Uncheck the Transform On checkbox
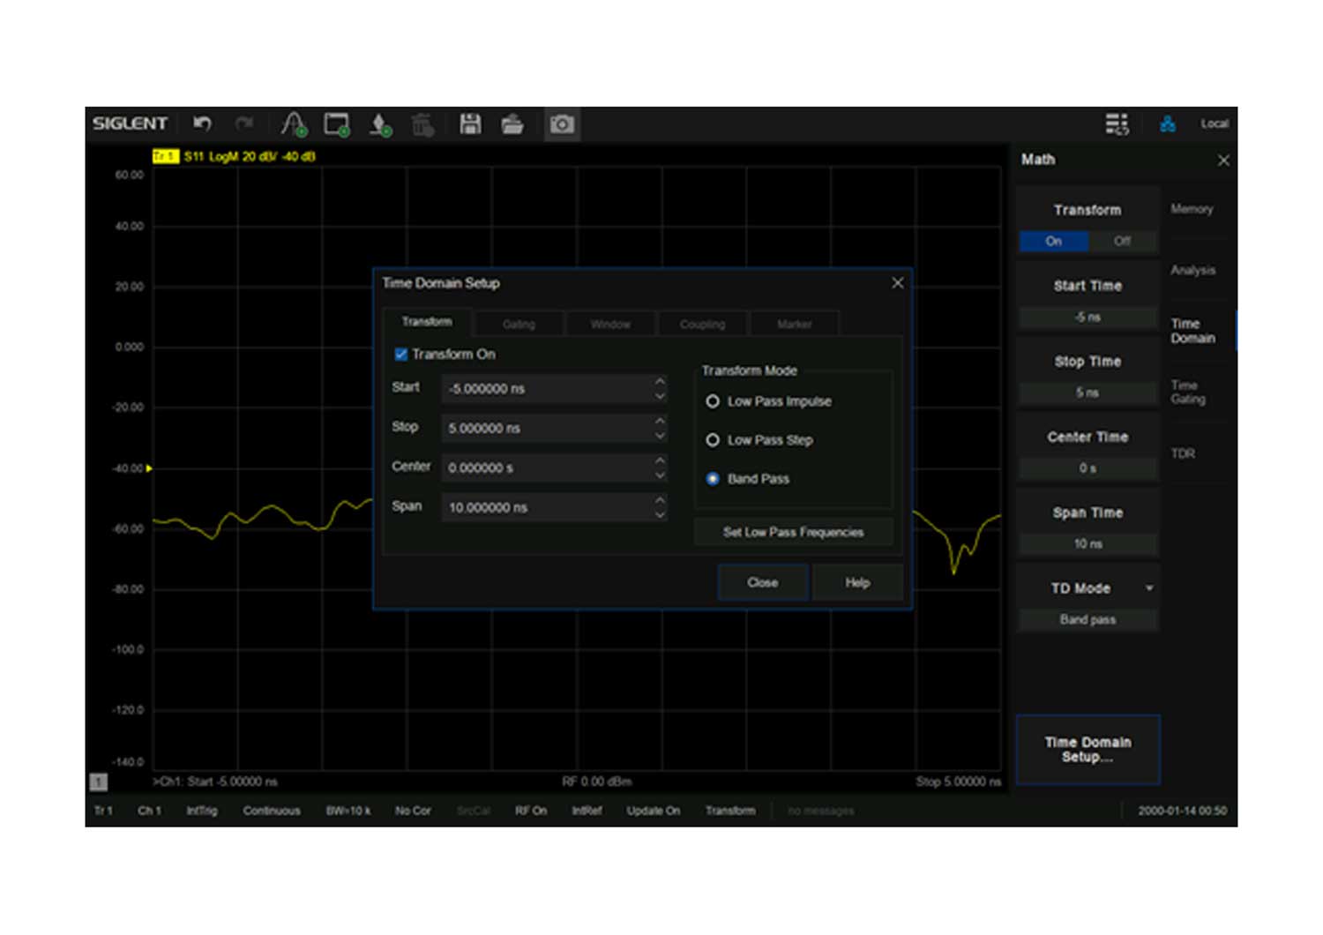Viewport: 1323px width, 935px height. pos(401,354)
